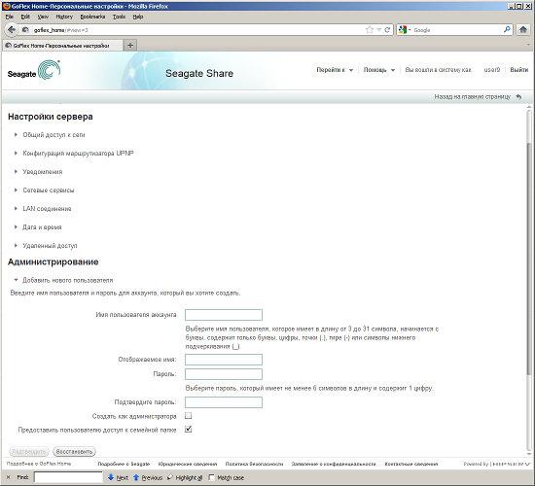Enable Match case checkbox
Viewport: 535px width, 486px height.
point(211,477)
